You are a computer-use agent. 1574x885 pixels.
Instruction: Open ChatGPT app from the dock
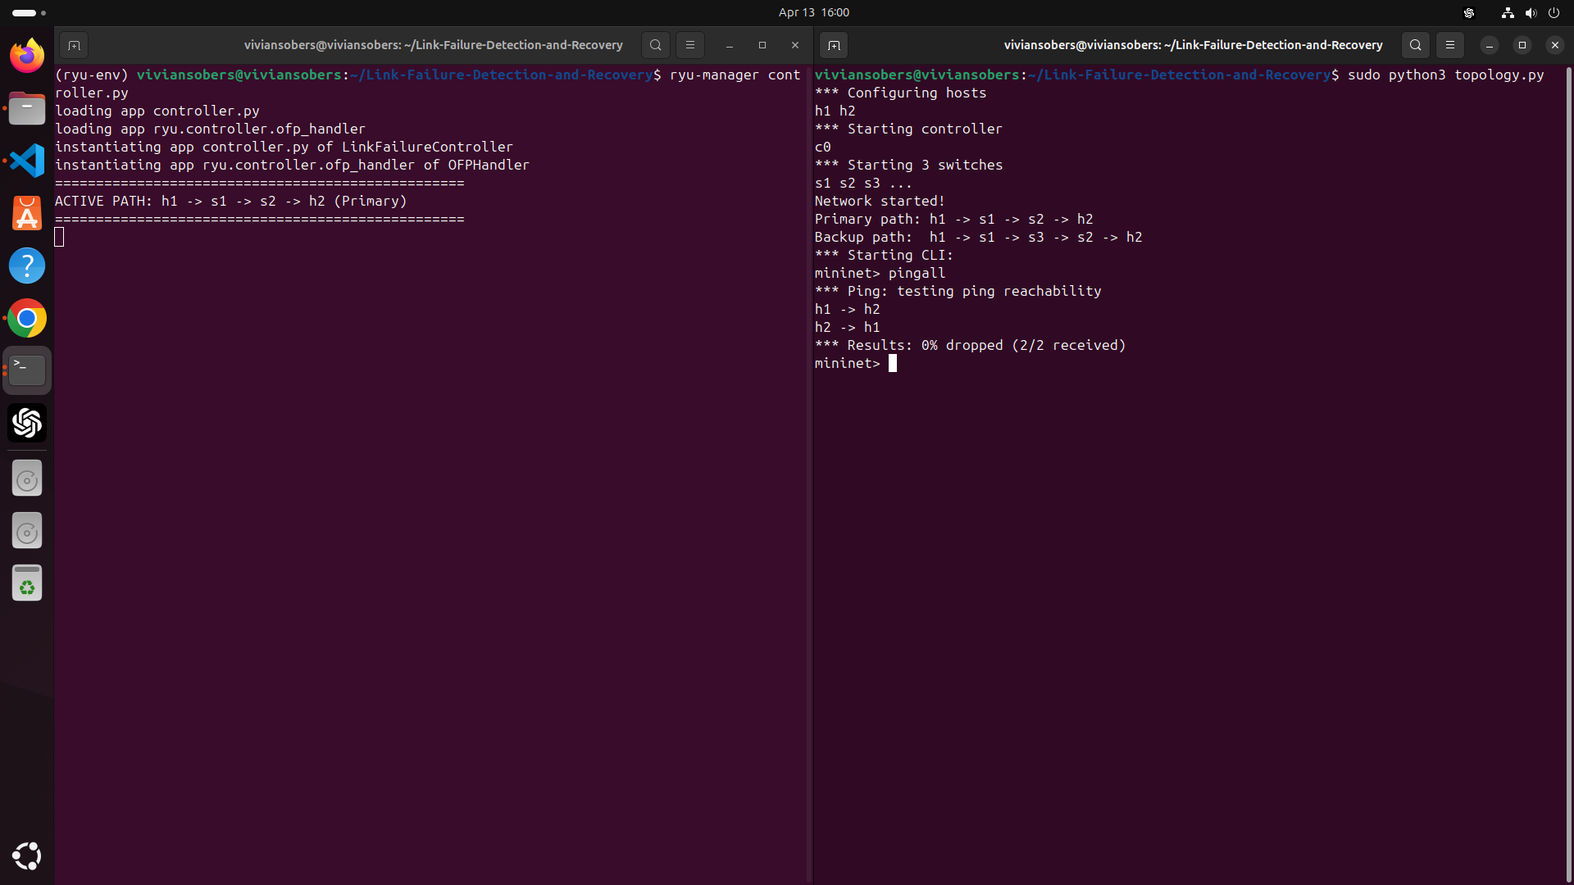tap(27, 423)
